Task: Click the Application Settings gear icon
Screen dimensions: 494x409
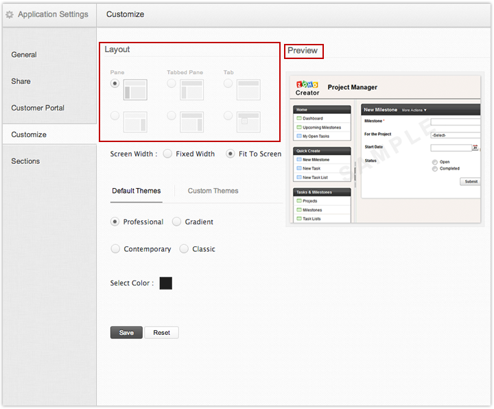Action: [x=10, y=14]
